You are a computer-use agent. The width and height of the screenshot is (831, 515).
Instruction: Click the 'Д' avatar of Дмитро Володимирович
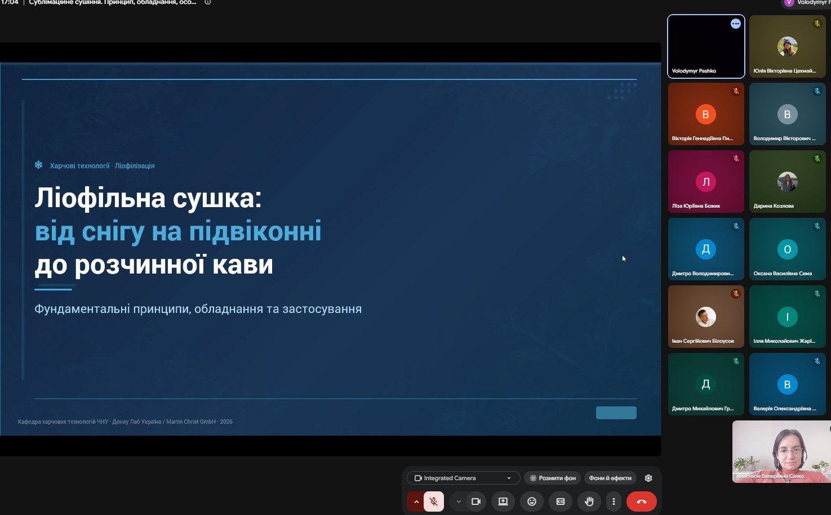pos(706,249)
